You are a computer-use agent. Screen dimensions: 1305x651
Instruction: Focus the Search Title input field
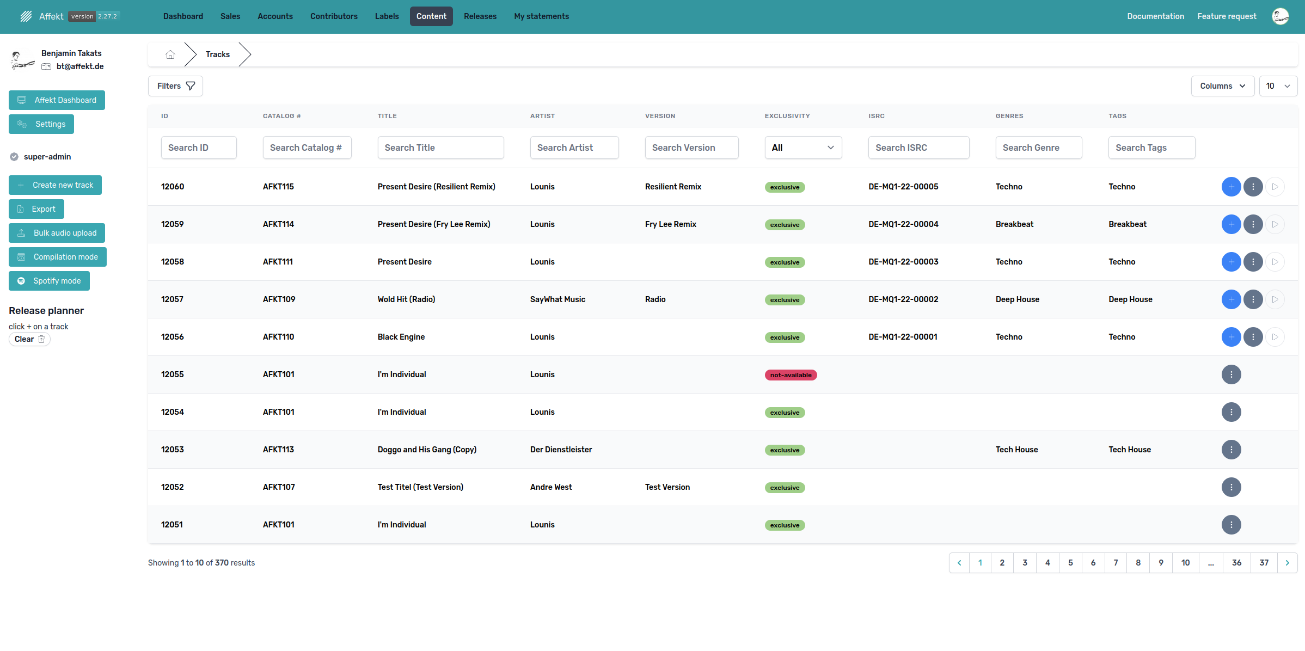[440, 148]
